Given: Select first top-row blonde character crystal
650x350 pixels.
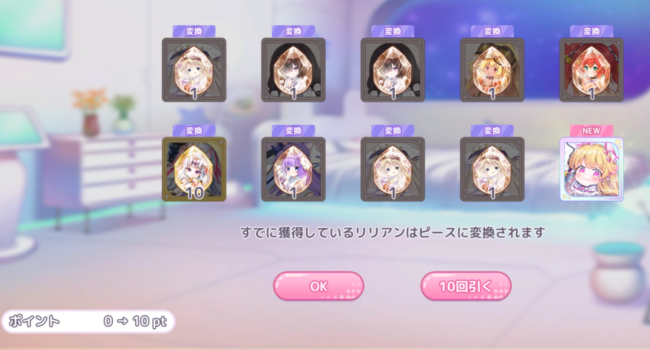Looking at the screenshot, I should coord(194,70).
